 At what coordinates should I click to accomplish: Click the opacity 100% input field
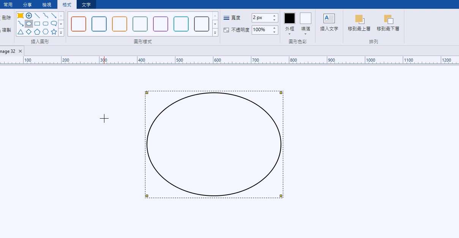point(261,30)
